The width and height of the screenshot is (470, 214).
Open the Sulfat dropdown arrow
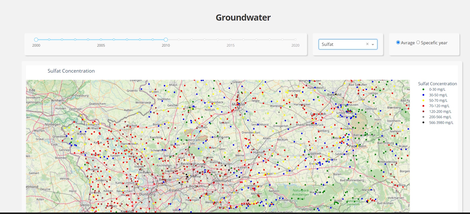(373, 44)
